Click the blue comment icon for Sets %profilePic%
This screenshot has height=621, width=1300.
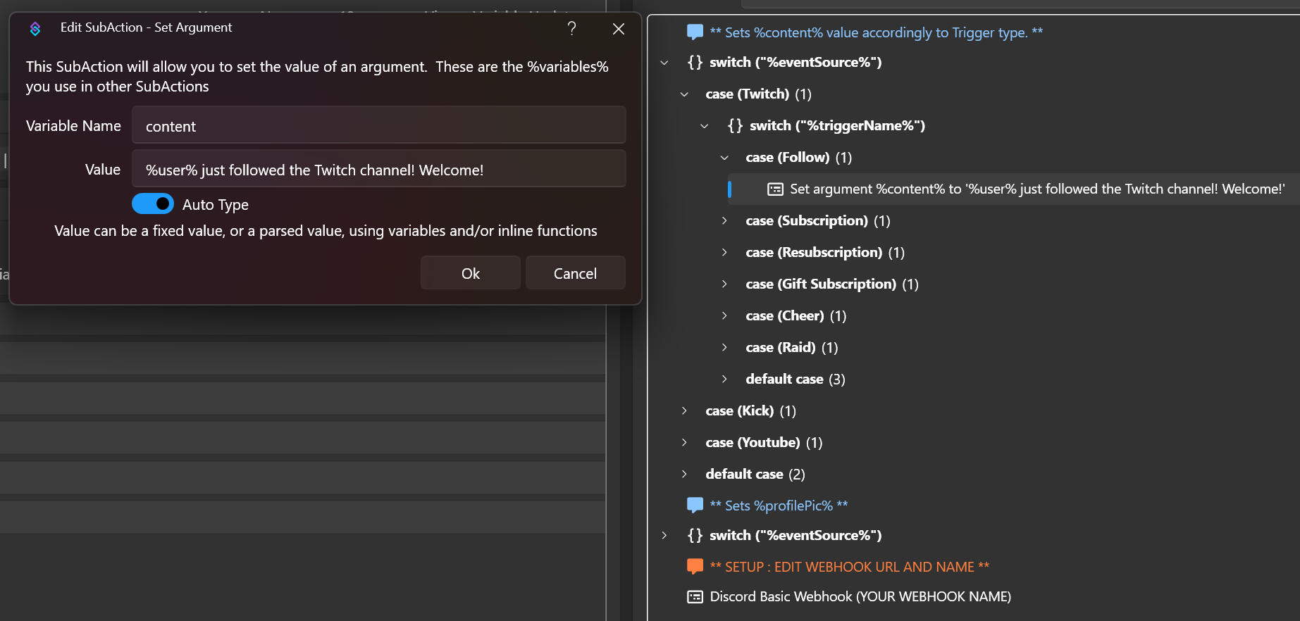[x=695, y=505]
